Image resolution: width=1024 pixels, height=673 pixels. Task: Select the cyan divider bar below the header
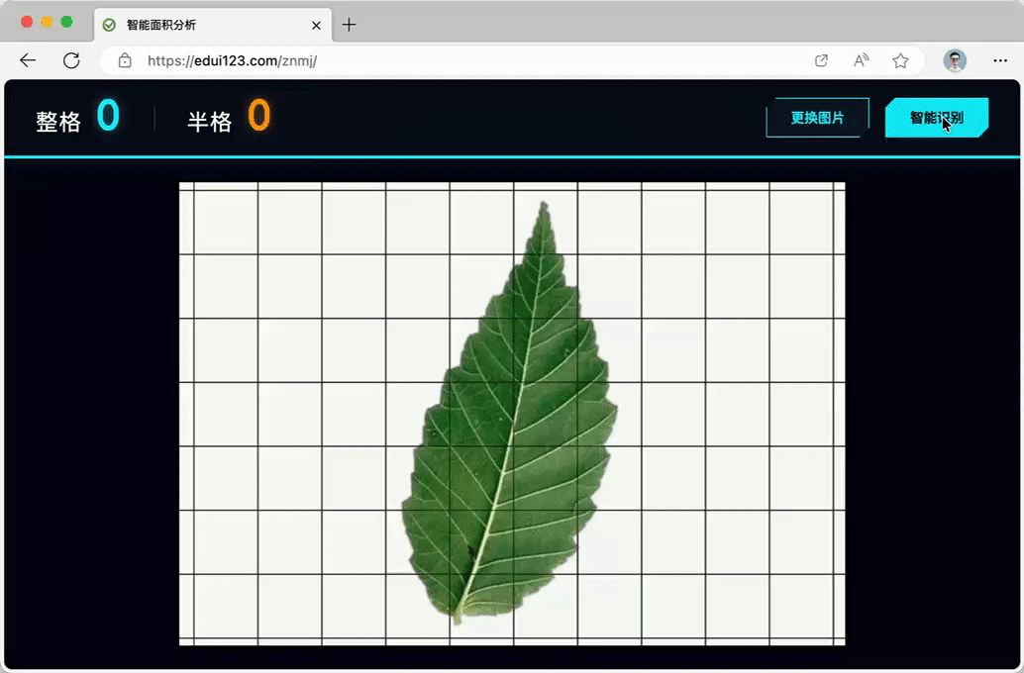tap(512, 155)
